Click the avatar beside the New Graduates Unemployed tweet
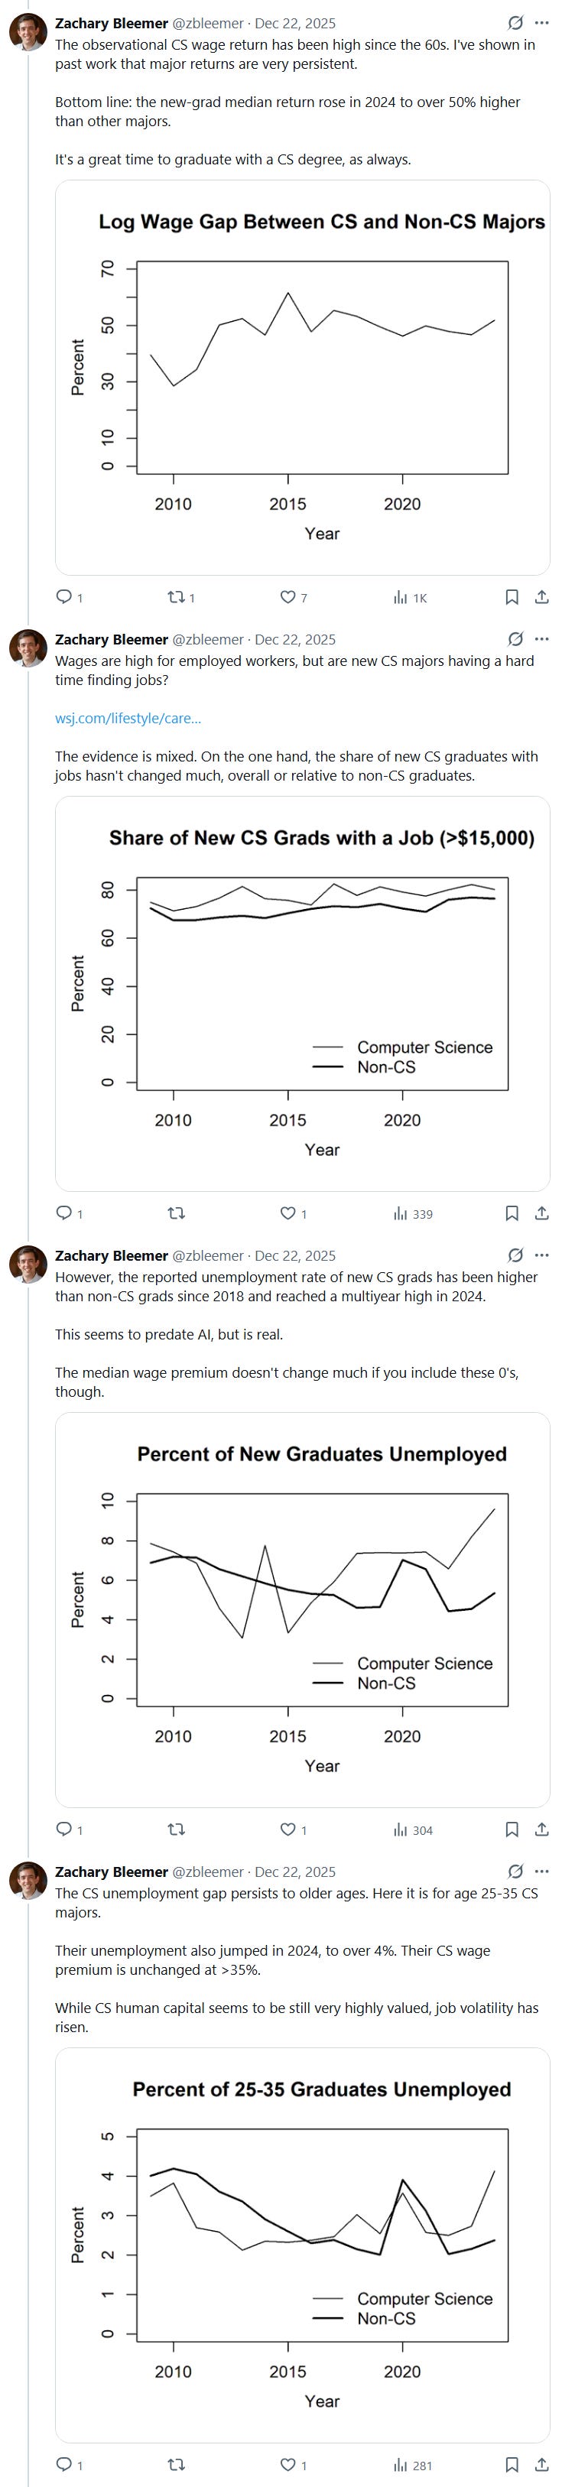562x2487 pixels. (x=28, y=1265)
